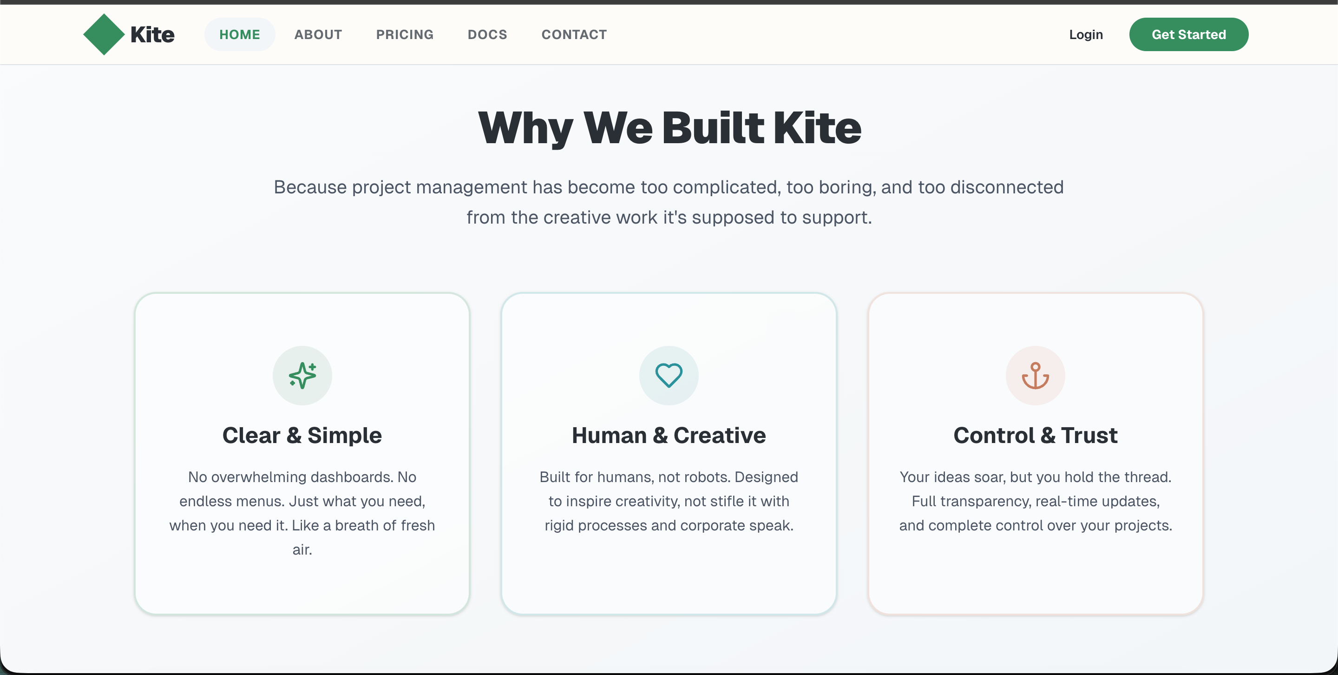Select the Human & Creative card
The width and height of the screenshot is (1338, 675).
coord(669,587)
